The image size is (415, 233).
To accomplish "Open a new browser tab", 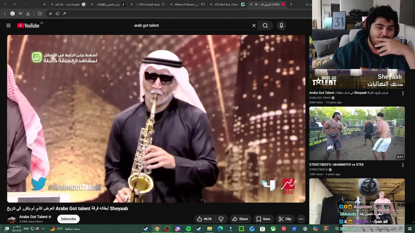I will pyautogui.click(x=44, y=5).
